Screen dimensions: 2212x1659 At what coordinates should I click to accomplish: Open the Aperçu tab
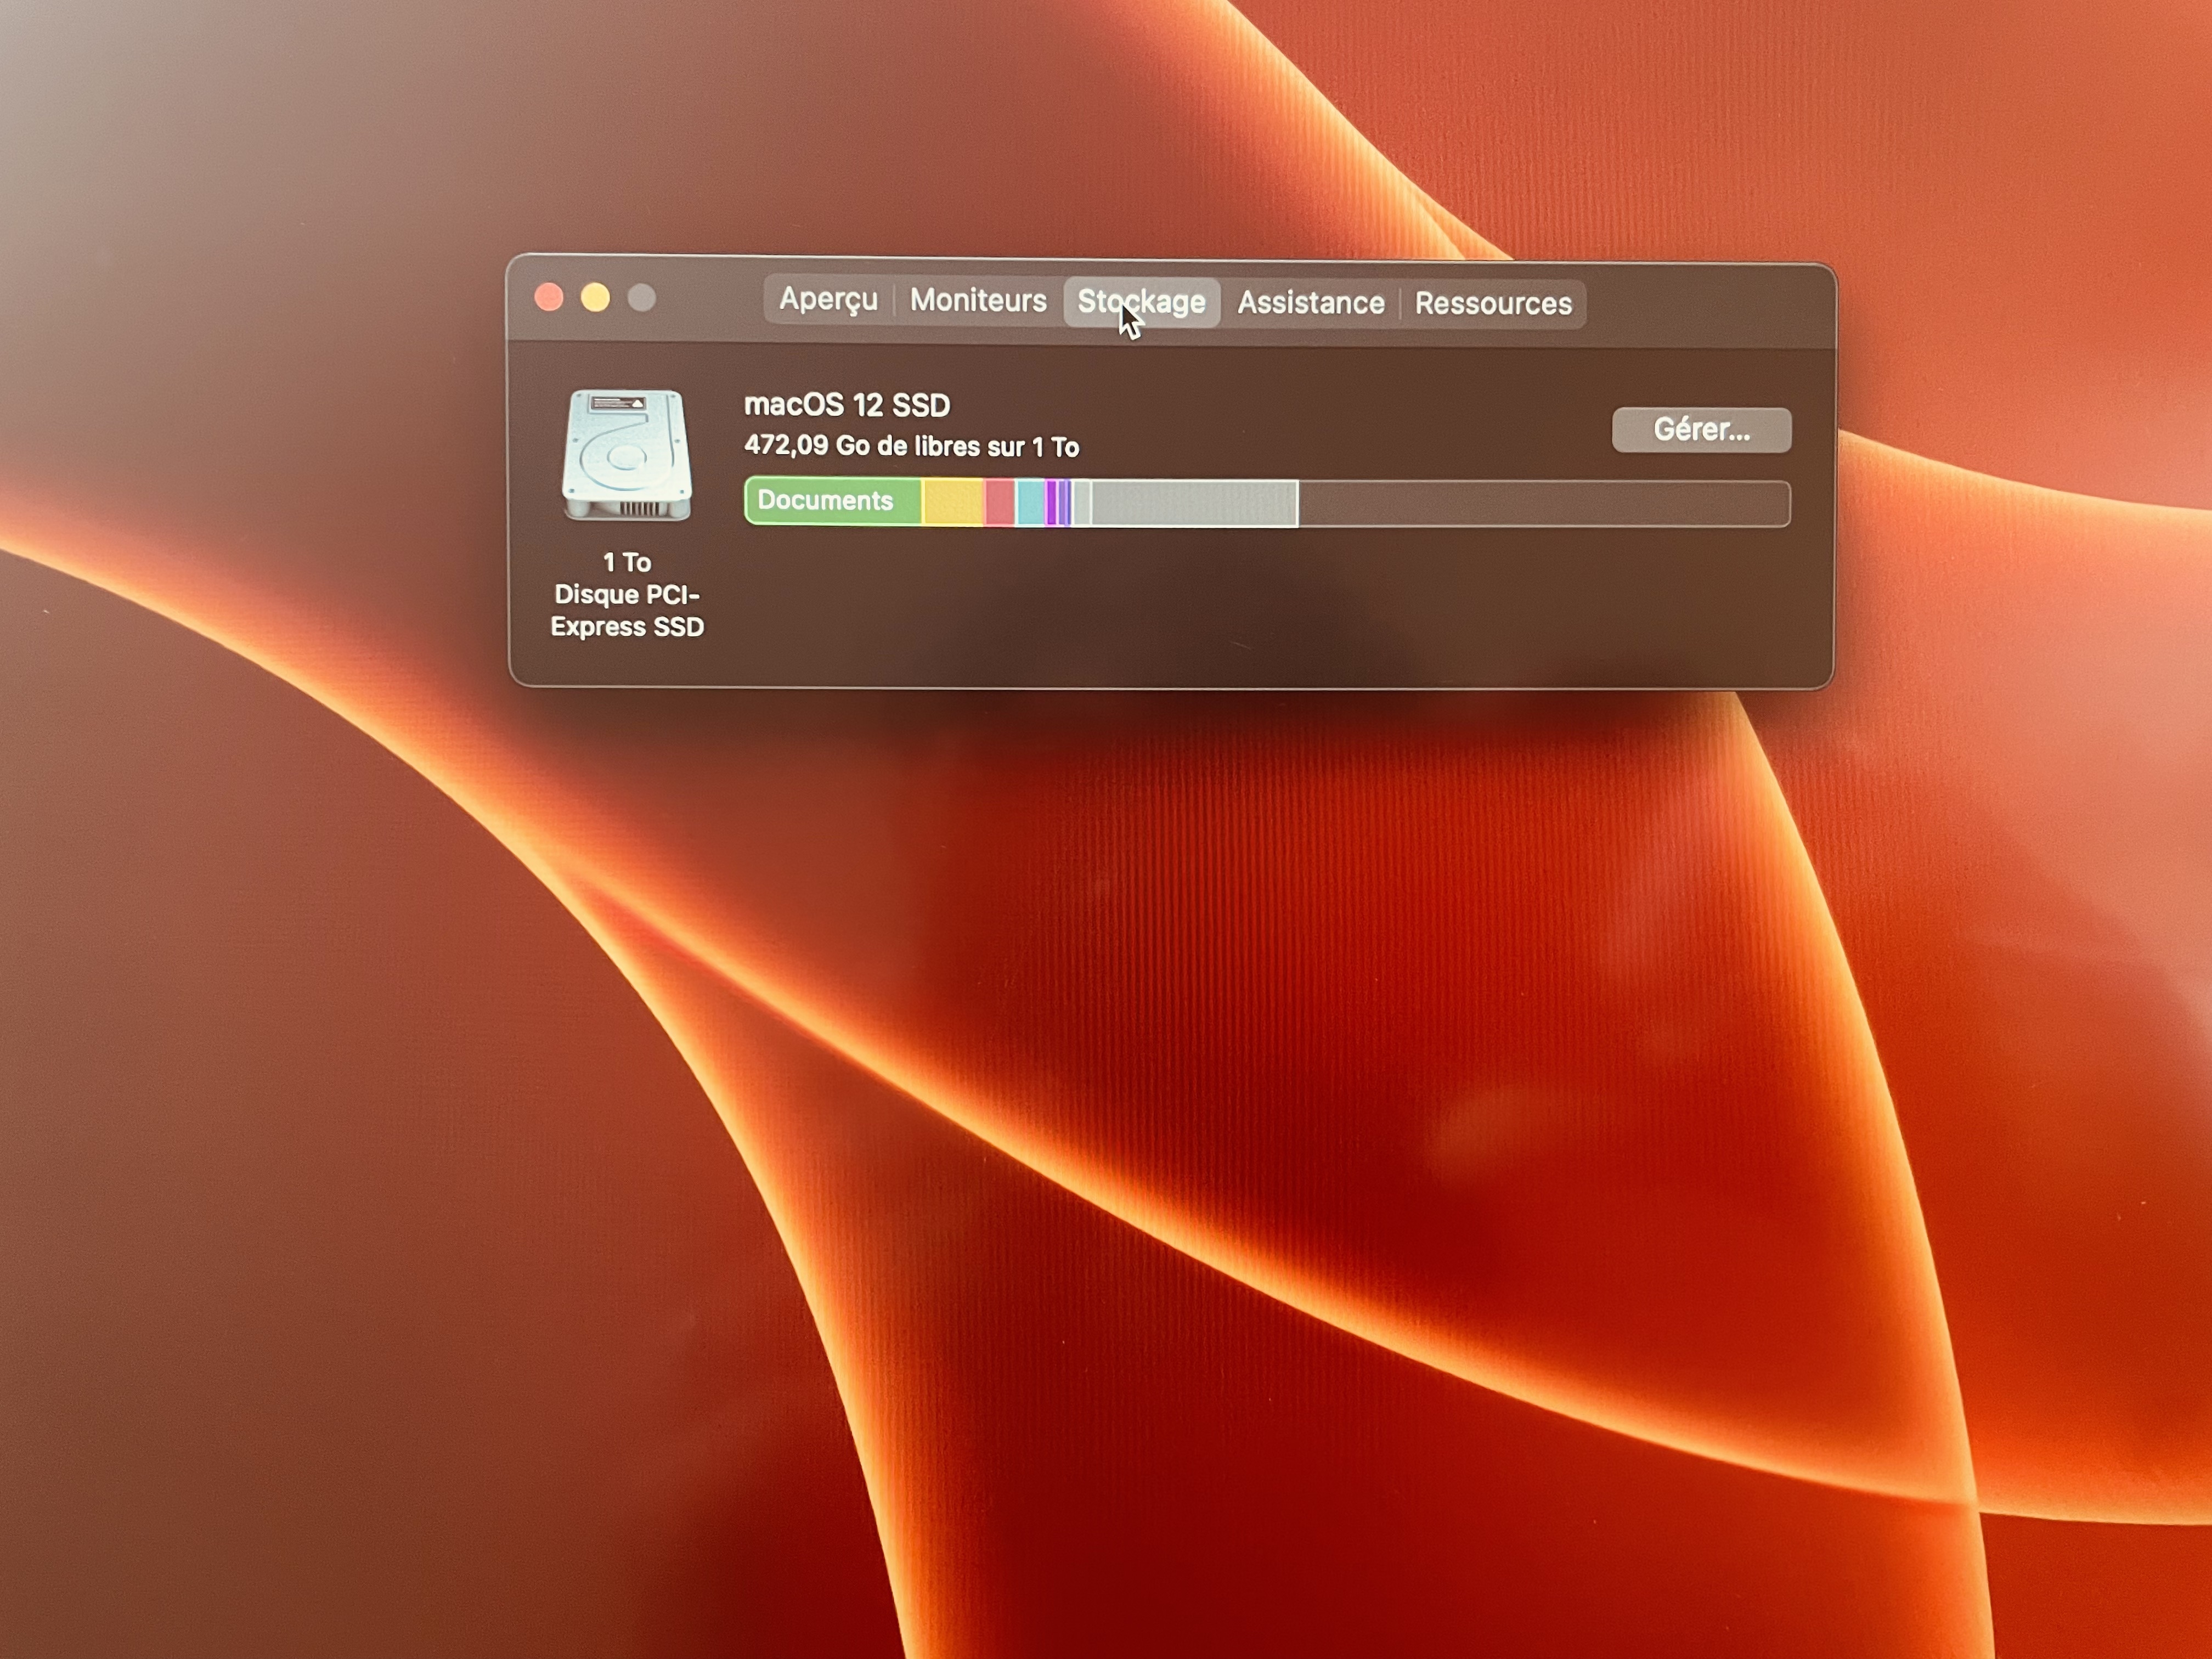click(x=828, y=299)
